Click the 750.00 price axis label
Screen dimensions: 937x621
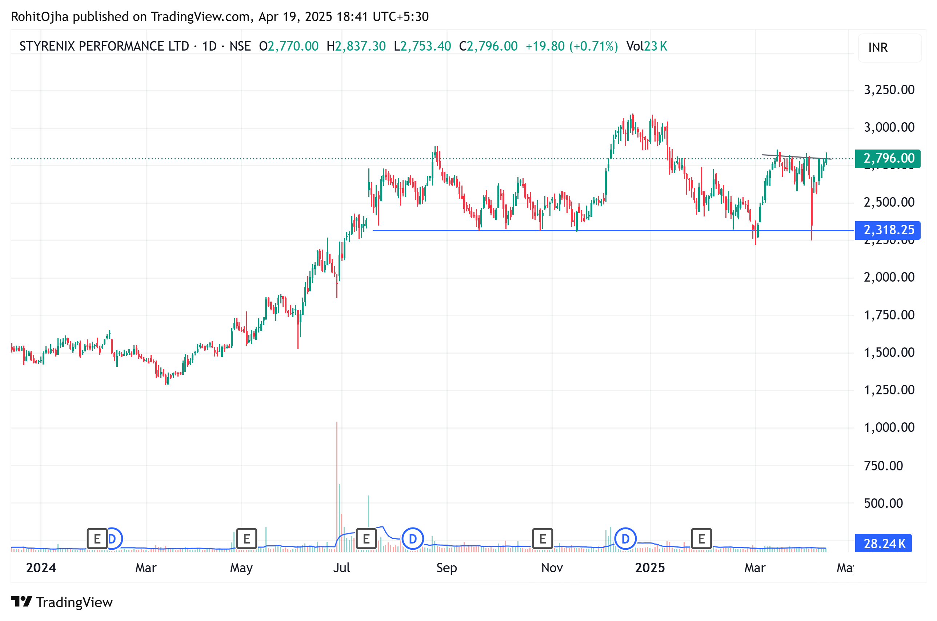(883, 466)
